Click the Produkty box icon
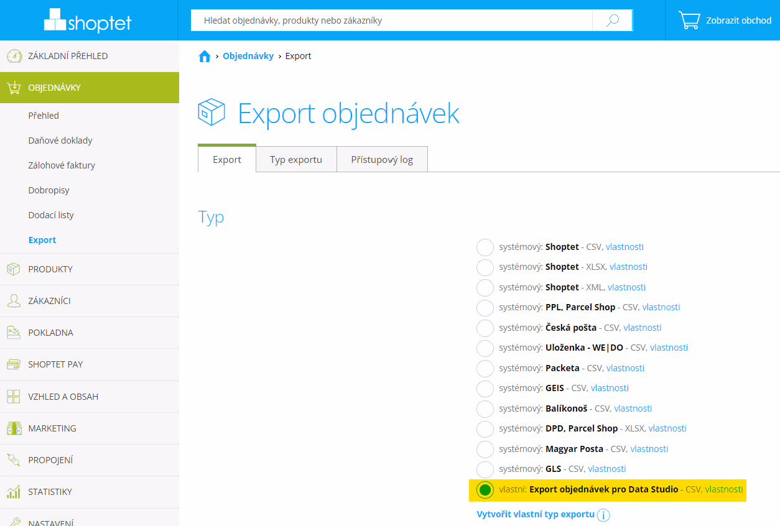This screenshot has height=526, width=780. coord(14,269)
